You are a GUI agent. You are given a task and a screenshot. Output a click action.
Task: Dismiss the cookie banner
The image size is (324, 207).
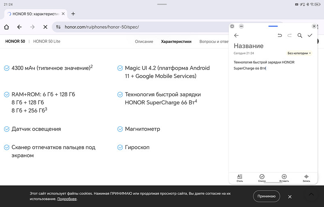290,197
